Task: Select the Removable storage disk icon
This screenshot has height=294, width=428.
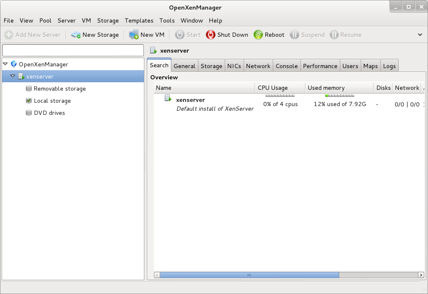Action: 29,89
